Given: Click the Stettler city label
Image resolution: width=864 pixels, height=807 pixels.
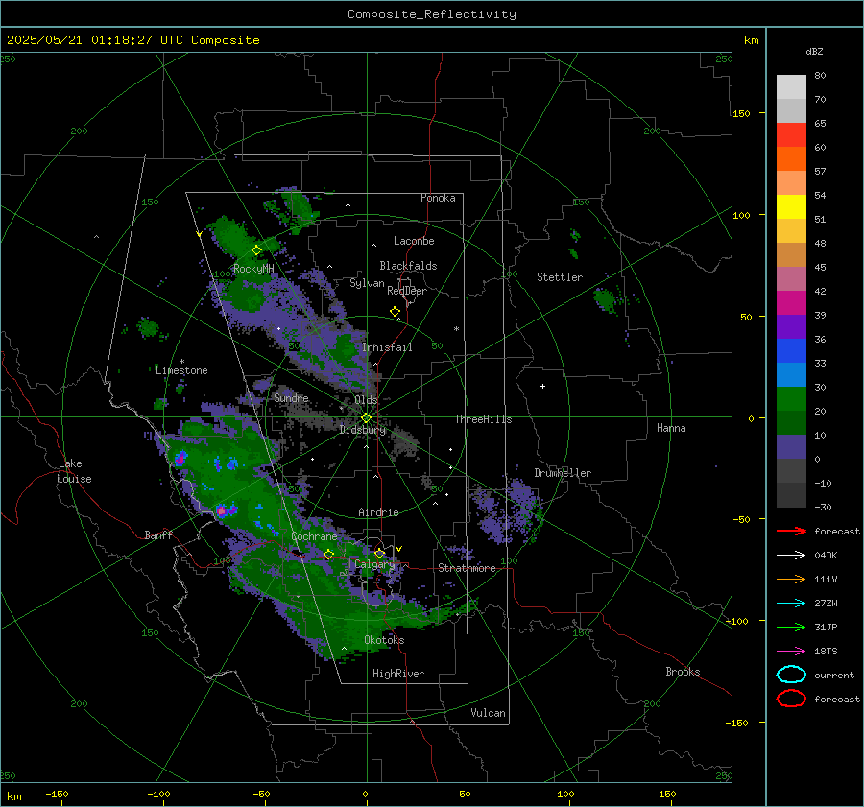Looking at the screenshot, I should point(560,277).
